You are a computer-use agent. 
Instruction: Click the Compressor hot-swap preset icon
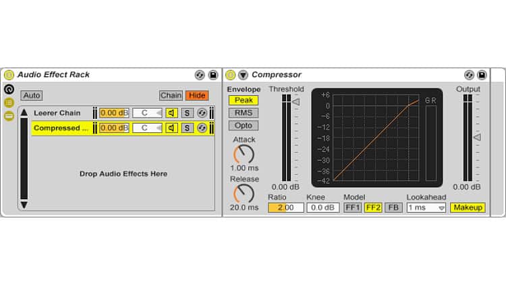coord(470,75)
